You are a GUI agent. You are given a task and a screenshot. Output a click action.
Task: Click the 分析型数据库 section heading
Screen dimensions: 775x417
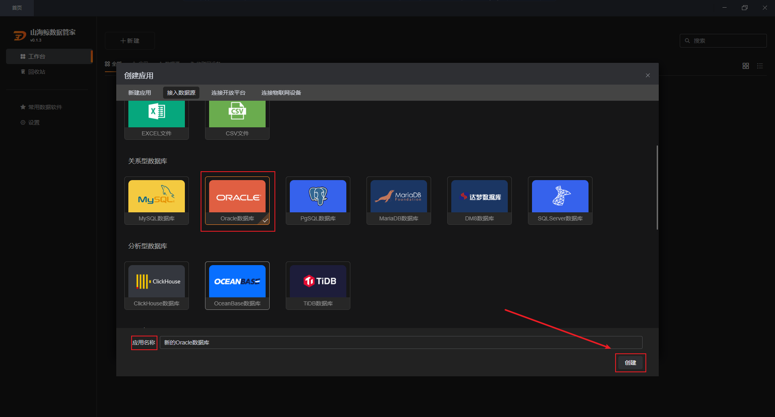[148, 246]
